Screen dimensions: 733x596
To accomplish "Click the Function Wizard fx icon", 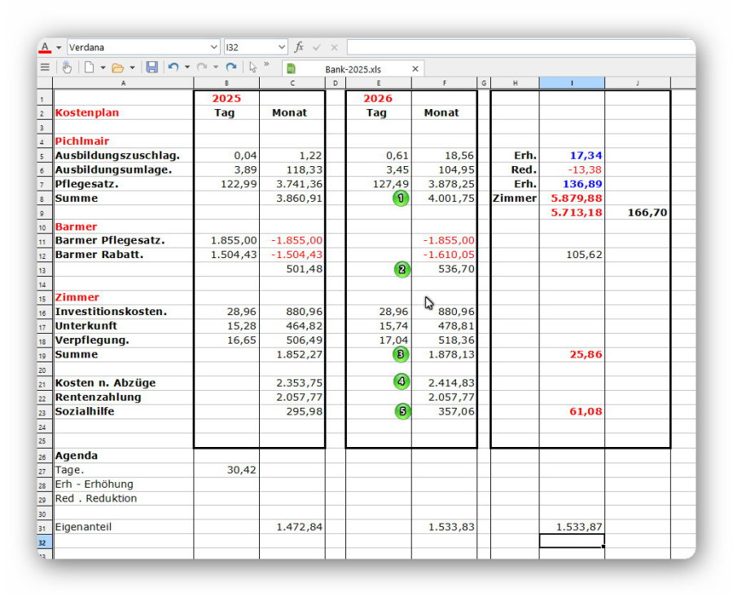I will coord(299,47).
